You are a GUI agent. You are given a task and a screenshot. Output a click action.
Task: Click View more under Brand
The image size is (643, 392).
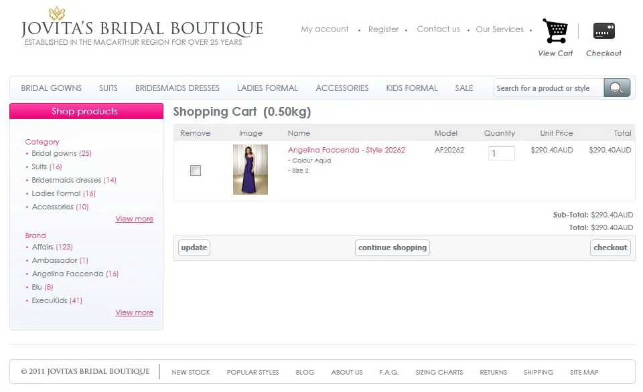tap(135, 312)
